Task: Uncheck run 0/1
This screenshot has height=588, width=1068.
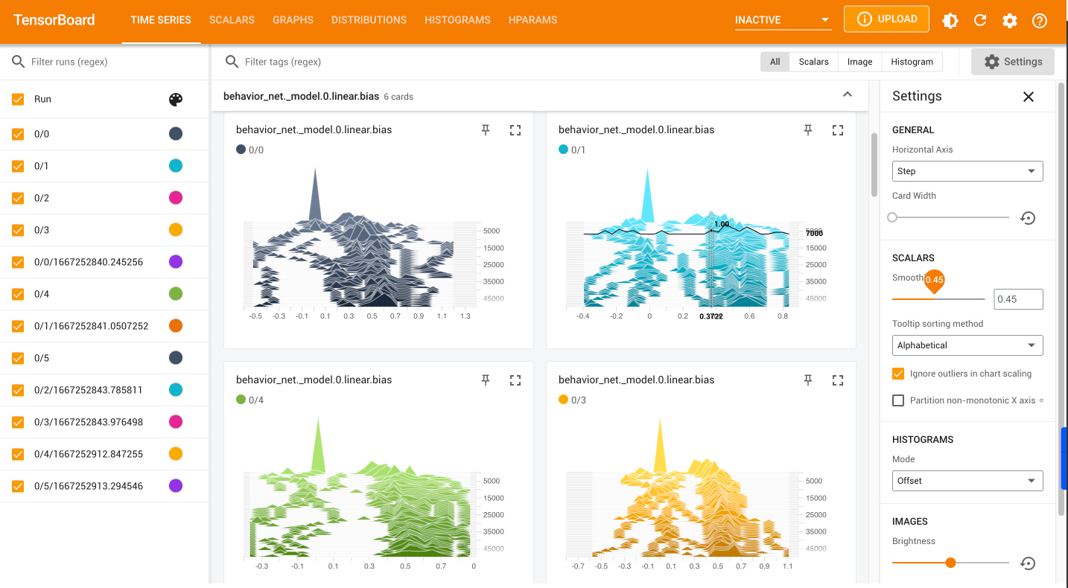Action: [x=18, y=167]
